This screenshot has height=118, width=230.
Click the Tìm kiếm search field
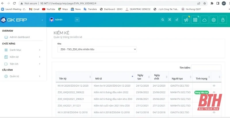206,68
